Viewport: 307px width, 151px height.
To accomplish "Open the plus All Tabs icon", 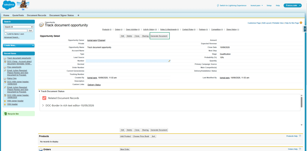I will pos(78,15).
